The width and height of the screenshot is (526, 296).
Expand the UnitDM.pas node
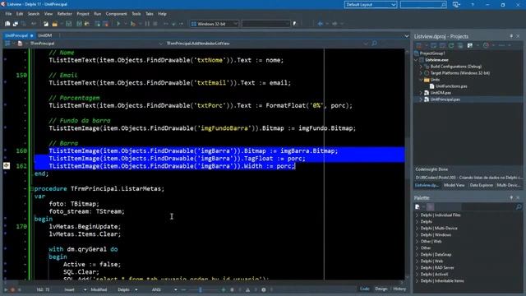click(421, 93)
